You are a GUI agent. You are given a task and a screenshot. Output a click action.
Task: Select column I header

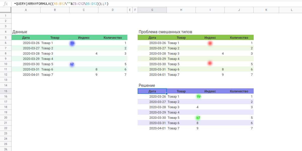pos(210,10)
